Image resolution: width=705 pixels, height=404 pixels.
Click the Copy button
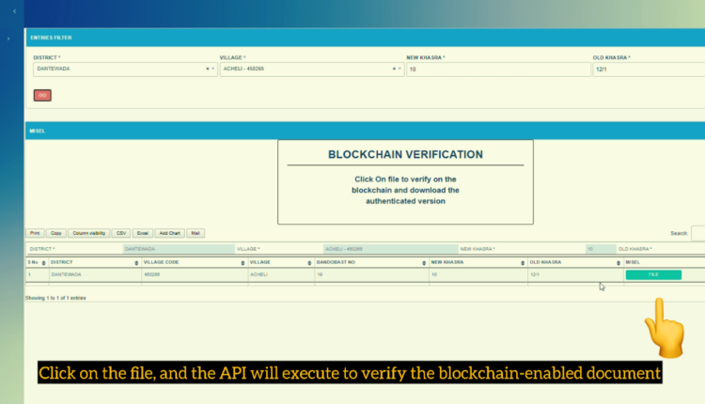pyautogui.click(x=56, y=233)
